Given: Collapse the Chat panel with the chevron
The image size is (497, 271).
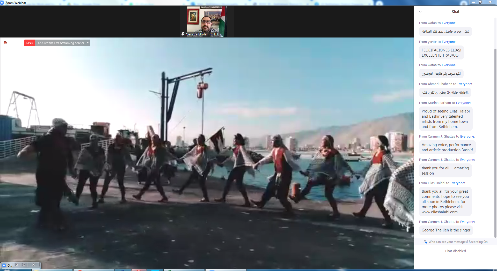Looking at the screenshot, I should pos(420,12).
